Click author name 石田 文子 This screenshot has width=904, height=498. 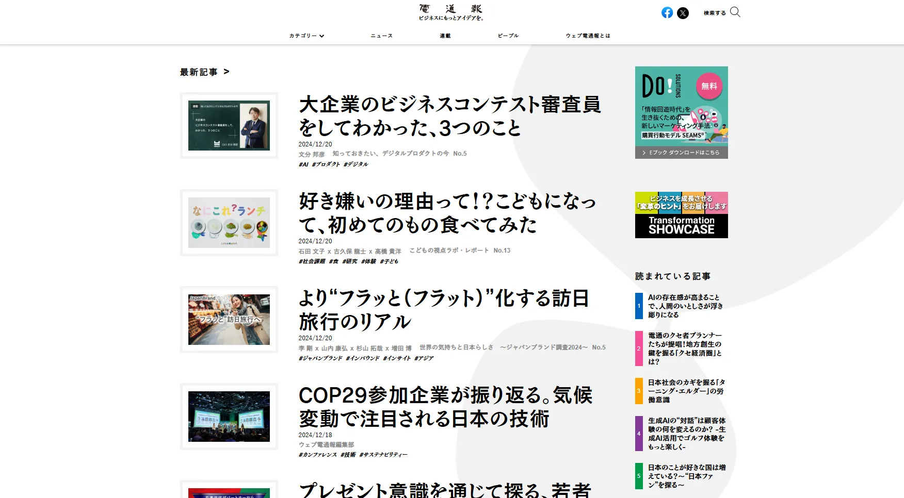pyautogui.click(x=312, y=251)
